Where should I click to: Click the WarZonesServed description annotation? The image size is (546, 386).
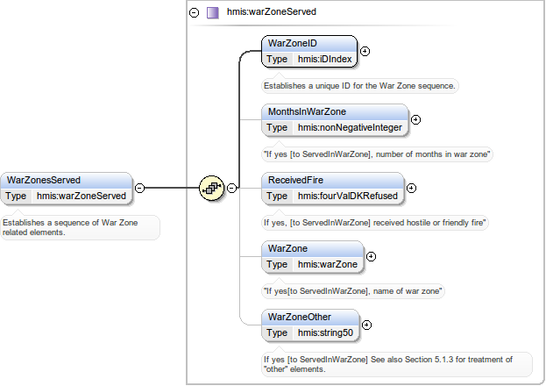coord(80,227)
